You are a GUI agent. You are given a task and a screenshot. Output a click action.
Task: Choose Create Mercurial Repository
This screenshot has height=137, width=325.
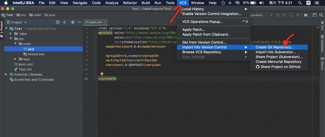[279, 62]
